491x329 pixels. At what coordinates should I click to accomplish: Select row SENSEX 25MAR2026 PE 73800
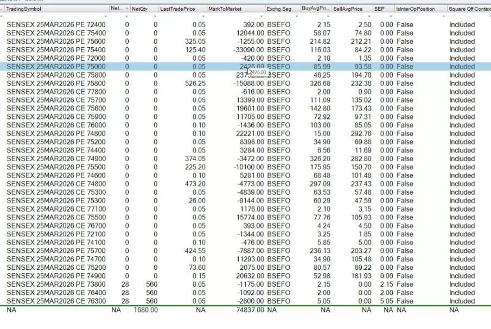coord(245,284)
